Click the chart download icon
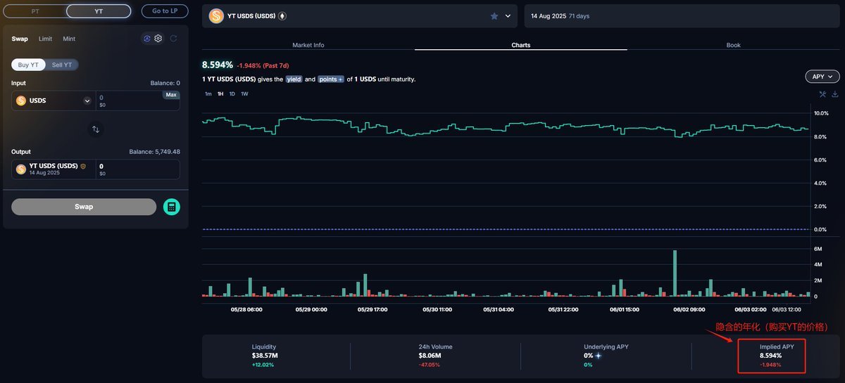This screenshot has height=383, width=845. 835,94
